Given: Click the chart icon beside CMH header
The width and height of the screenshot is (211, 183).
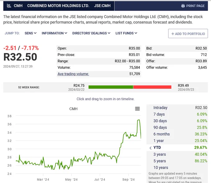Looking at the screenshot, I should (x=9, y=6).
